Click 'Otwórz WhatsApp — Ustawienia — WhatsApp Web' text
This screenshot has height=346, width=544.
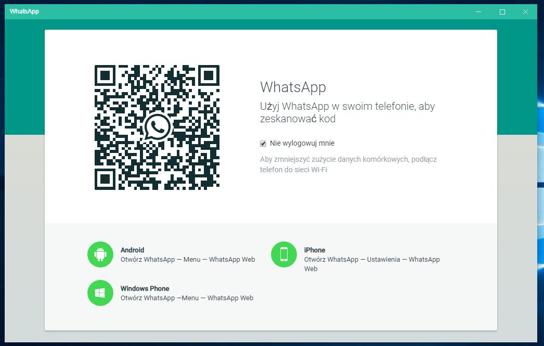click(x=372, y=264)
